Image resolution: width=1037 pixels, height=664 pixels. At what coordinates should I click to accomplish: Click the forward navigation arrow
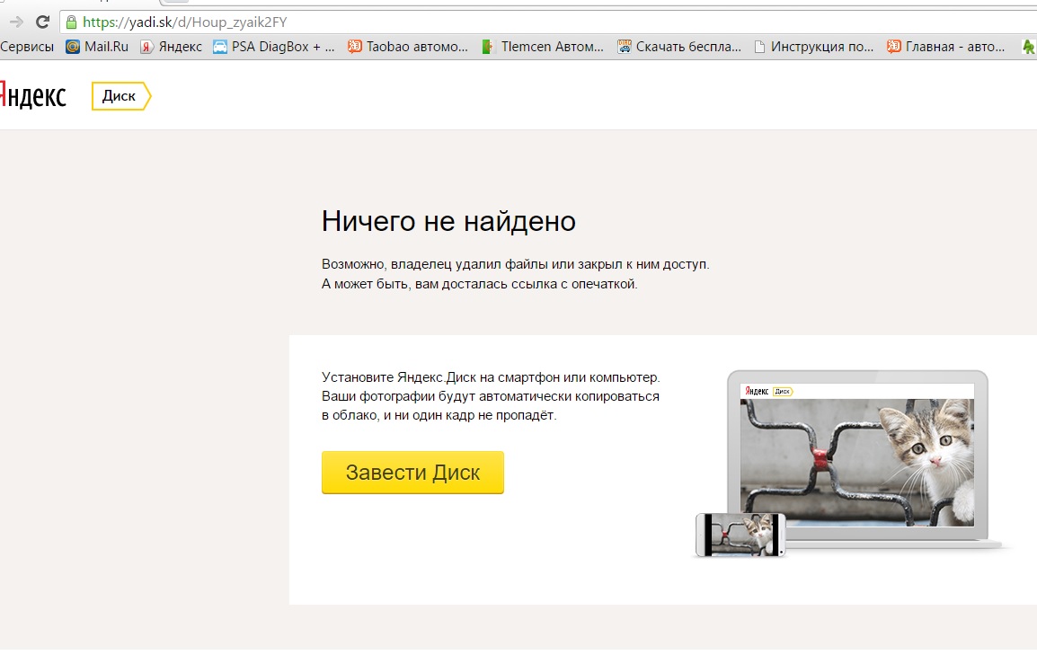click(x=16, y=22)
